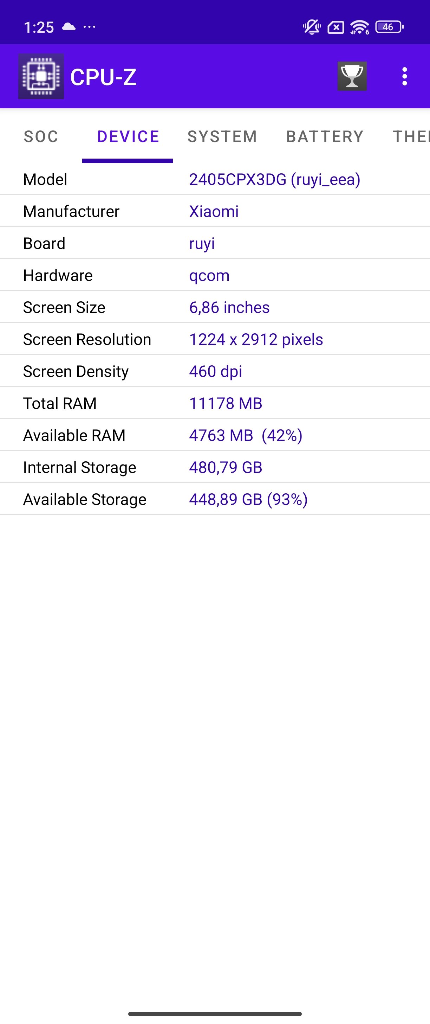Tap the 1:25 clock in status bar
Image resolution: width=430 pixels, height=1024 pixels.
pos(39,27)
